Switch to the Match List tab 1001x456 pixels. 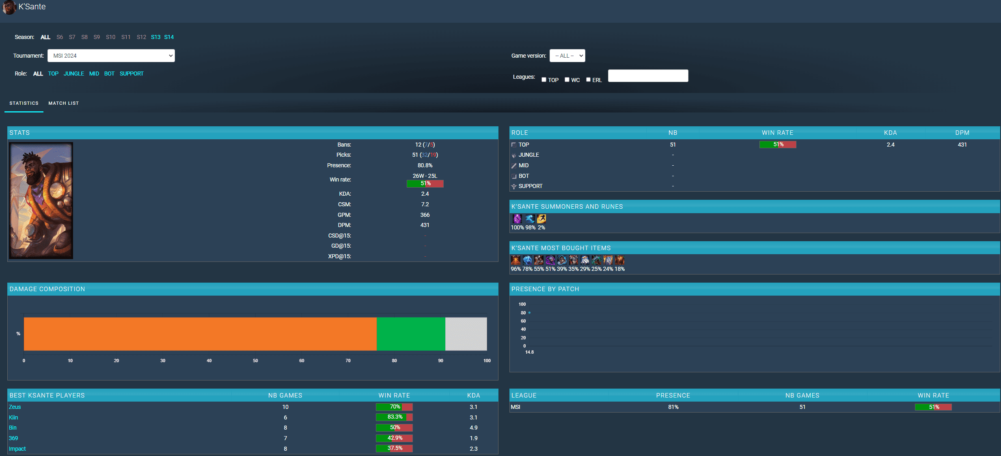[64, 103]
